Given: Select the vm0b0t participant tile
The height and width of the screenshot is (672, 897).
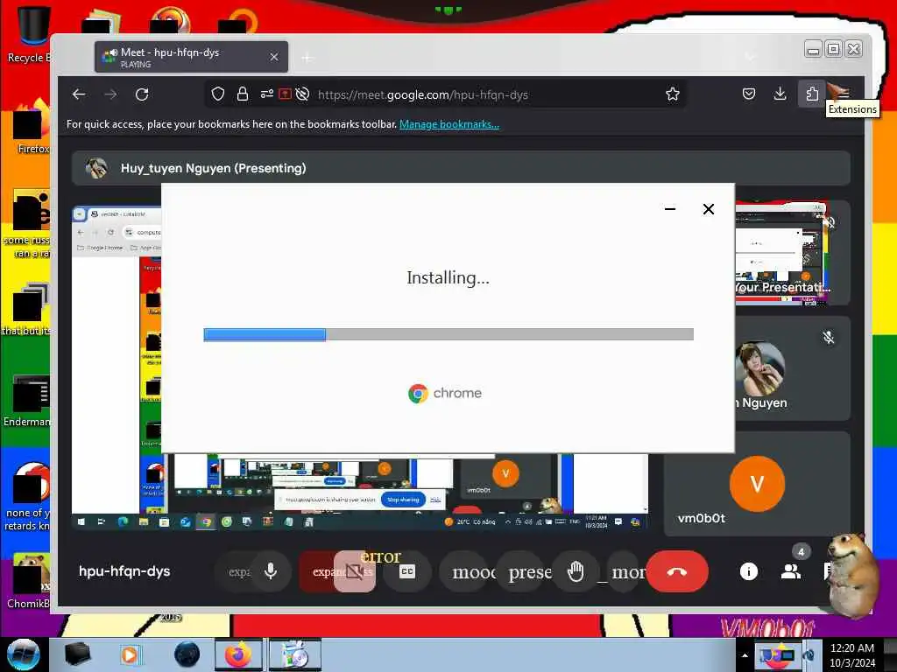Looking at the screenshot, I should coord(756,483).
